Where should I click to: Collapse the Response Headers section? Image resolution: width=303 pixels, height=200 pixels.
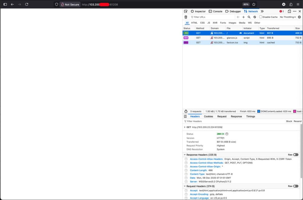(185, 155)
